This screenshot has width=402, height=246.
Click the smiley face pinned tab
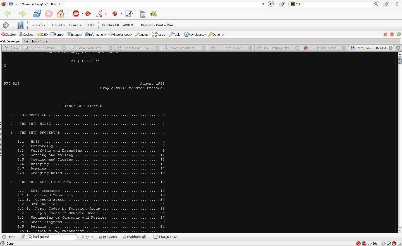coord(16,48)
